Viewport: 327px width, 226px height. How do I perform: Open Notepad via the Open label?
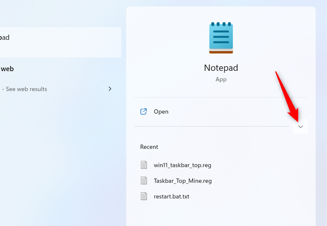(x=161, y=111)
